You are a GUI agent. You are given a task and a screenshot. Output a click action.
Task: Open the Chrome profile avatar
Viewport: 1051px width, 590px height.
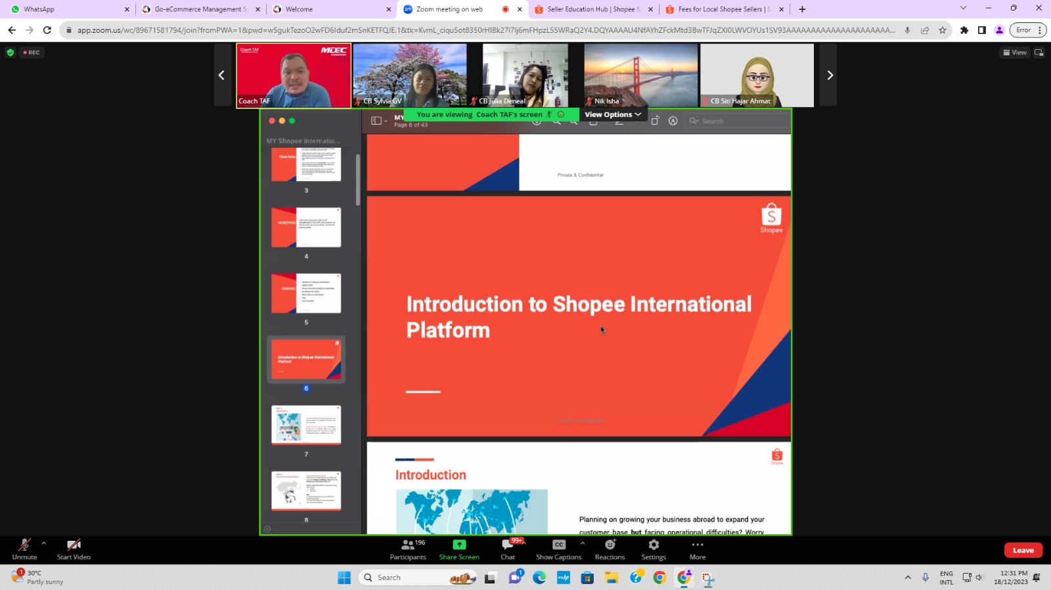[1000, 30]
